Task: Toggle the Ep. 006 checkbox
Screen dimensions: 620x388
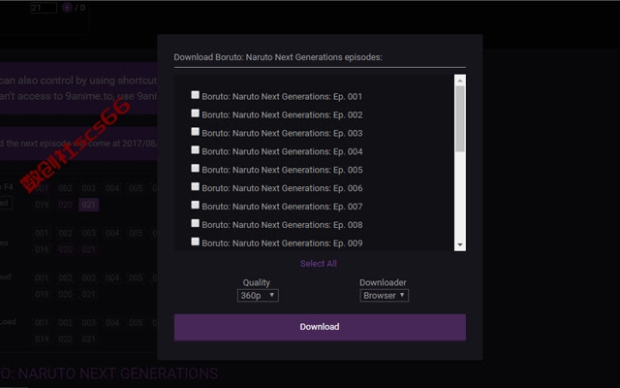Action: click(x=195, y=186)
